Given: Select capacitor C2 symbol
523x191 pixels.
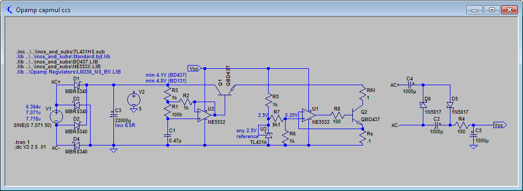Looking at the screenshot, I should [x=437, y=125].
